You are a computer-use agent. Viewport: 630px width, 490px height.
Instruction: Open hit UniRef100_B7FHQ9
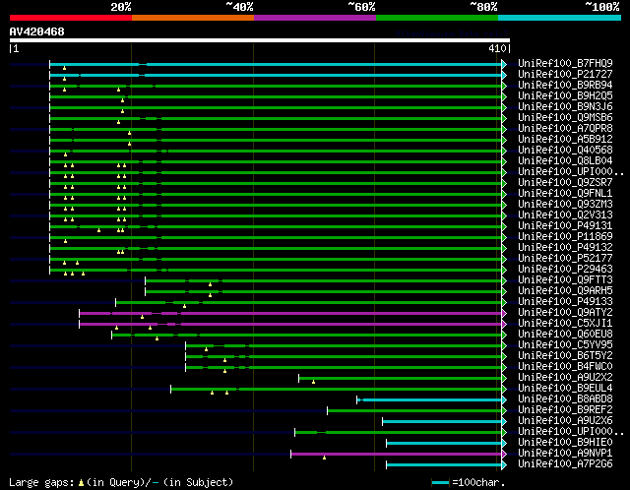(x=565, y=63)
